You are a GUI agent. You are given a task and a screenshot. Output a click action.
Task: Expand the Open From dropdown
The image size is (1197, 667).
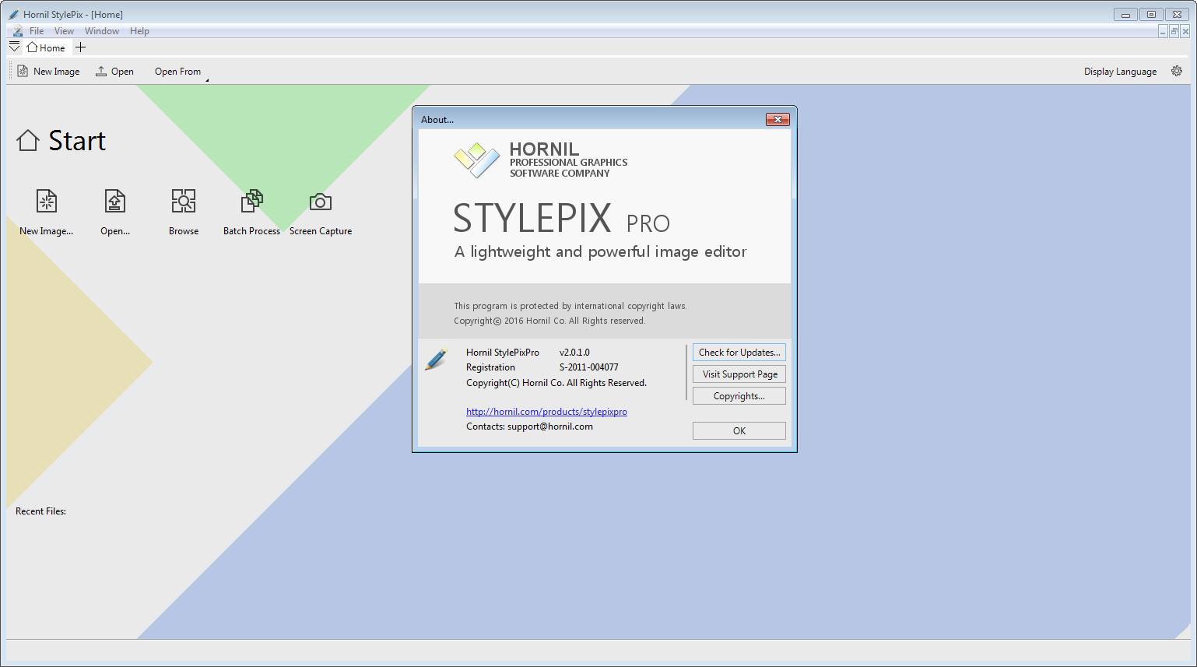click(x=181, y=71)
